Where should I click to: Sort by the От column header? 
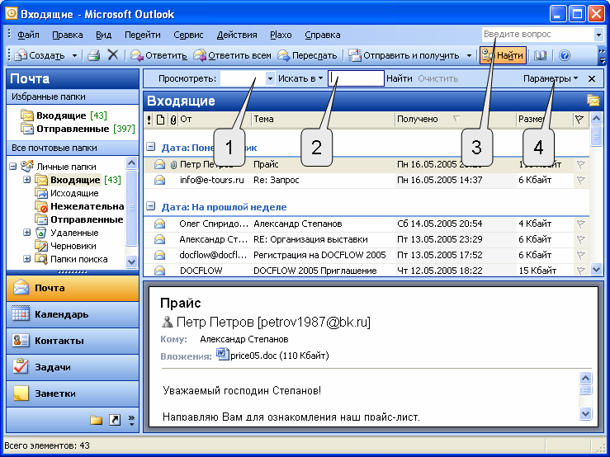[x=215, y=120]
